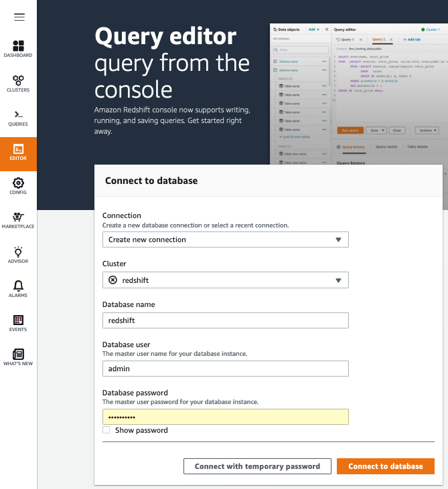Click the Database user input field

[225, 369]
